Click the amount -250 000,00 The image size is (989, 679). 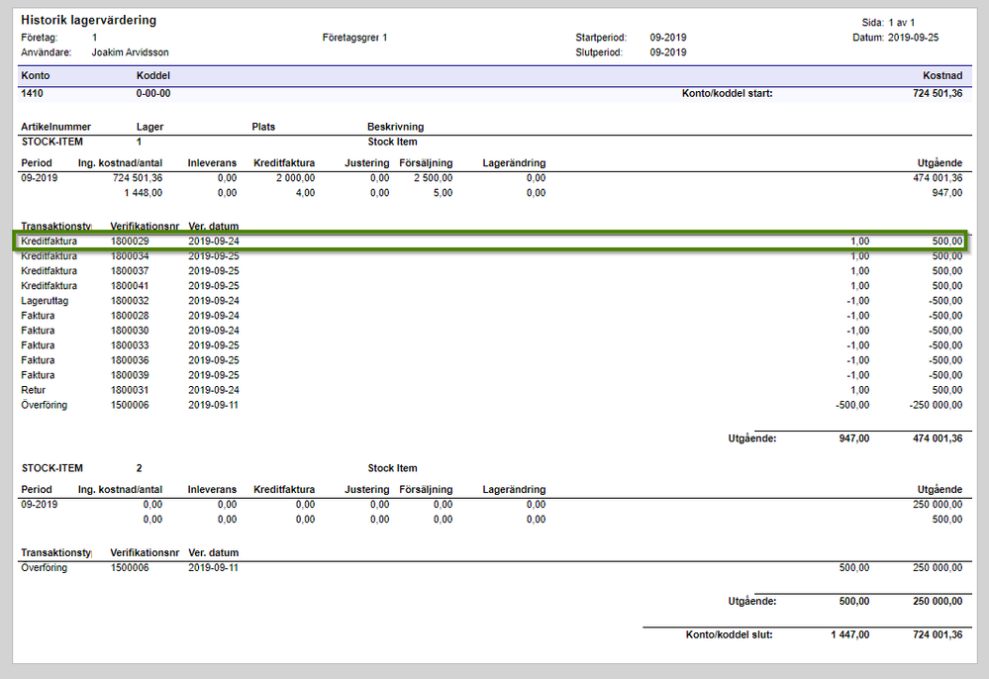coord(936,405)
